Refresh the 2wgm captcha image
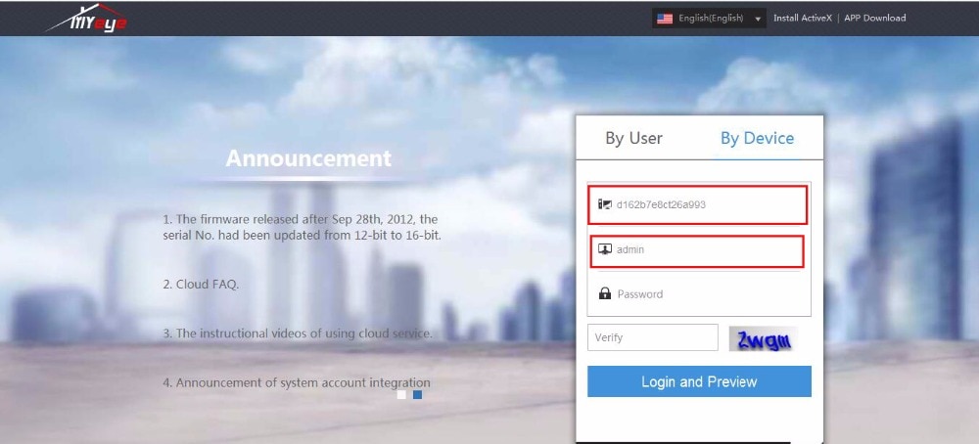The image size is (979, 444). (x=763, y=338)
